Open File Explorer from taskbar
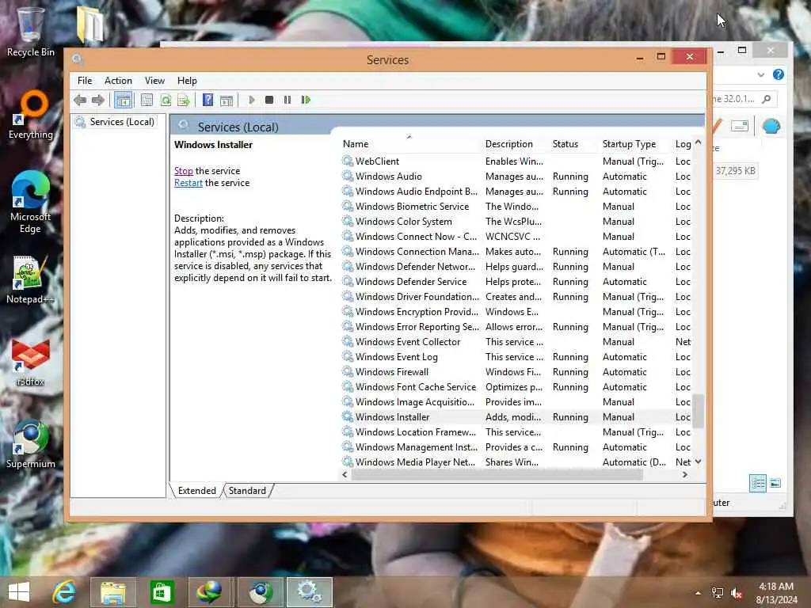Screen dimensions: 811x608 tap(113, 592)
